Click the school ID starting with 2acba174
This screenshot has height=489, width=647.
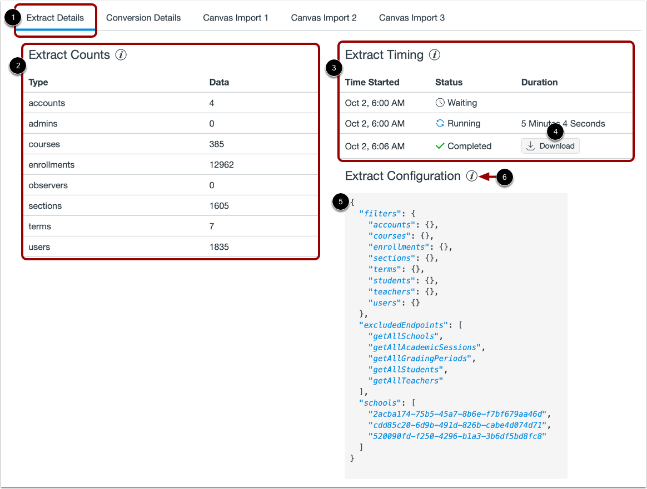pos(457,414)
